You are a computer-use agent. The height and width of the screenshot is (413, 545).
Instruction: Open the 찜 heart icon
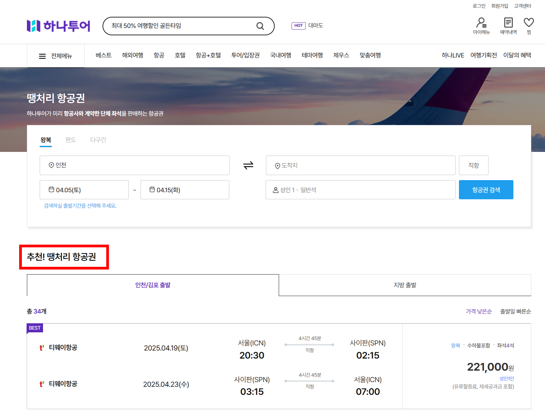[529, 23]
